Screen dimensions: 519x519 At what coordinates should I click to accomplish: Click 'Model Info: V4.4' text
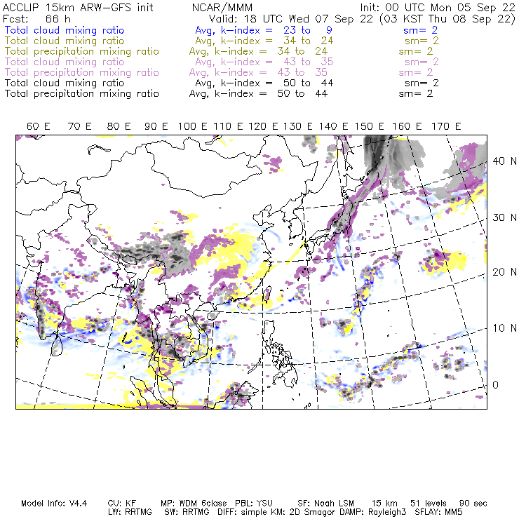pos(54,504)
